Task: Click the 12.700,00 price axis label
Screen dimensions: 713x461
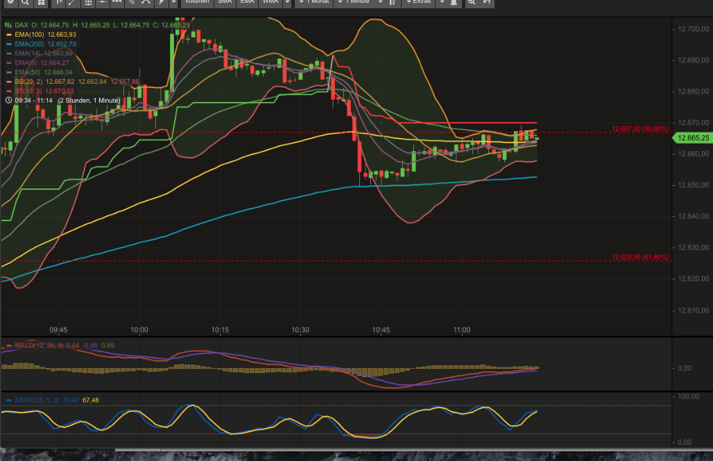Action: tap(693, 29)
